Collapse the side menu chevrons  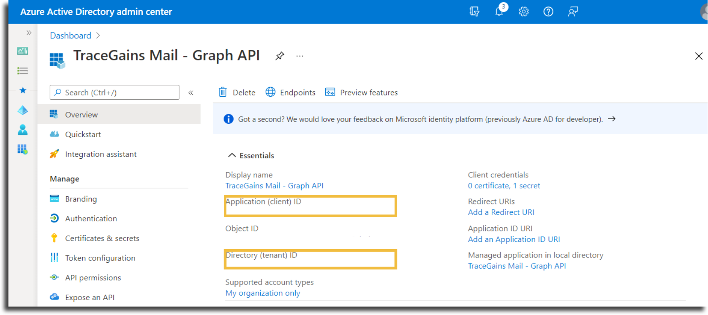191,92
